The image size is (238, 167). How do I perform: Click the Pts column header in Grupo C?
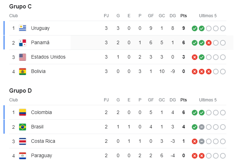tap(183, 16)
